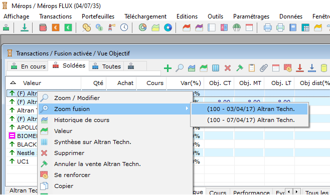Click the blue notebook toolbar icon
Screen dimensions: 330x195
pyautogui.click(x=293, y=27)
